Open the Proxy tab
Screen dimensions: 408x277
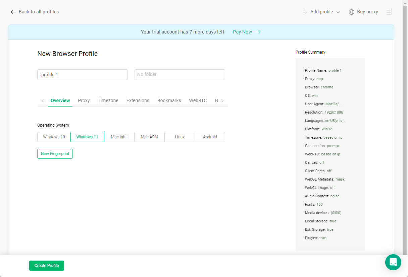84,100
